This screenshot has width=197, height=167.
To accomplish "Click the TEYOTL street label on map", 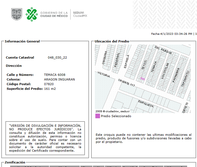I will click(144, 65).
